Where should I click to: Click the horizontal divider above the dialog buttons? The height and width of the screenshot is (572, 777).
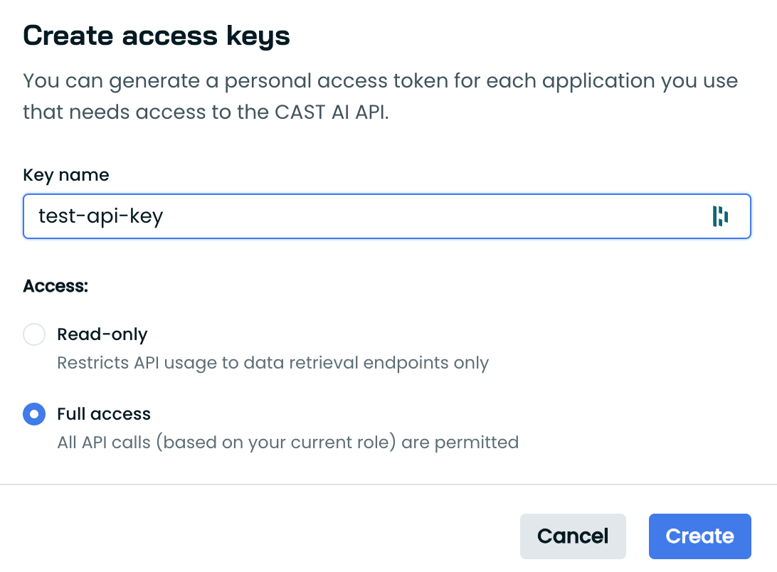click(x=388, y=484)
